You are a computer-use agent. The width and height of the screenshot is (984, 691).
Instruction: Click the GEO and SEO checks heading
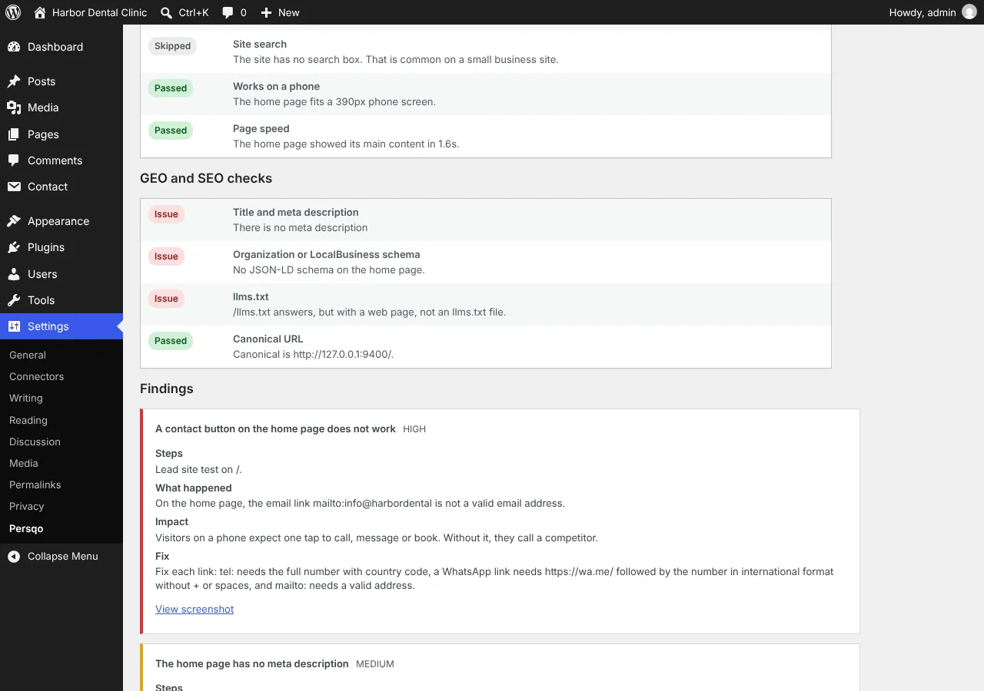206,178
